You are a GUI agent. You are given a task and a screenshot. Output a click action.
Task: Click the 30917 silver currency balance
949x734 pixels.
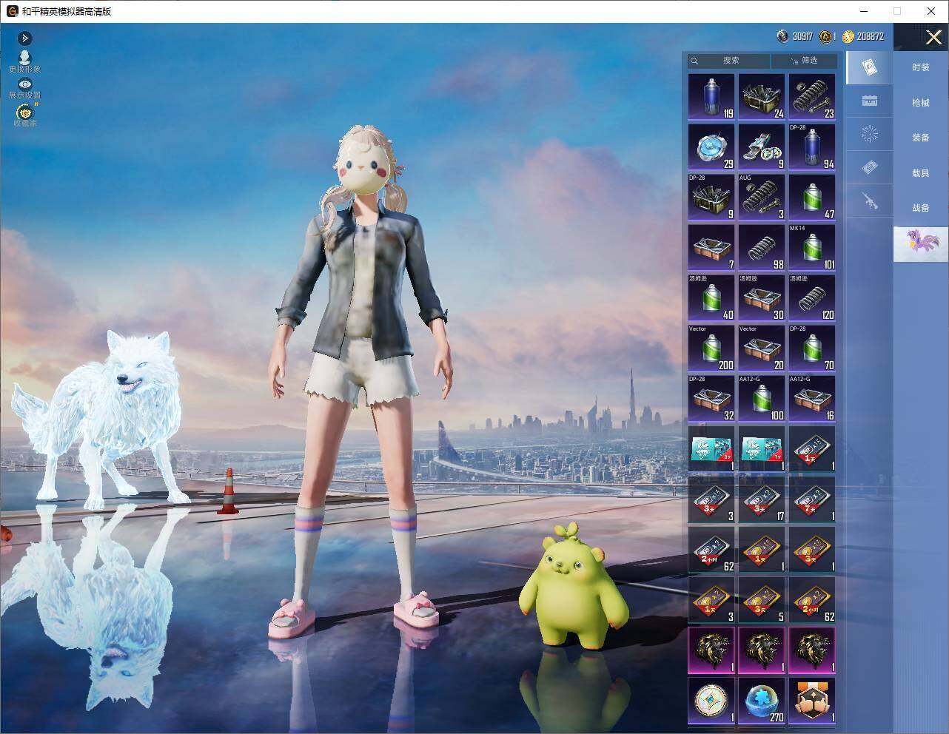coord(794,36)
